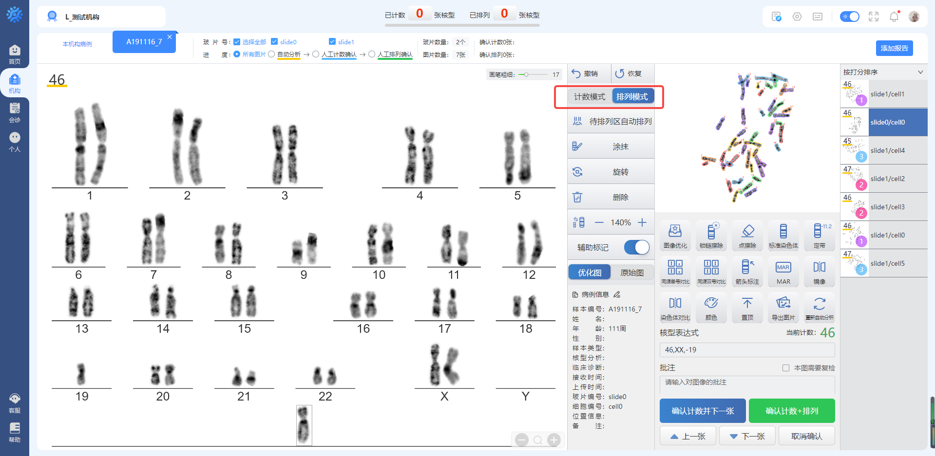
Task: Select the 人工计数确认 radio button
Action: click(316, 55)
